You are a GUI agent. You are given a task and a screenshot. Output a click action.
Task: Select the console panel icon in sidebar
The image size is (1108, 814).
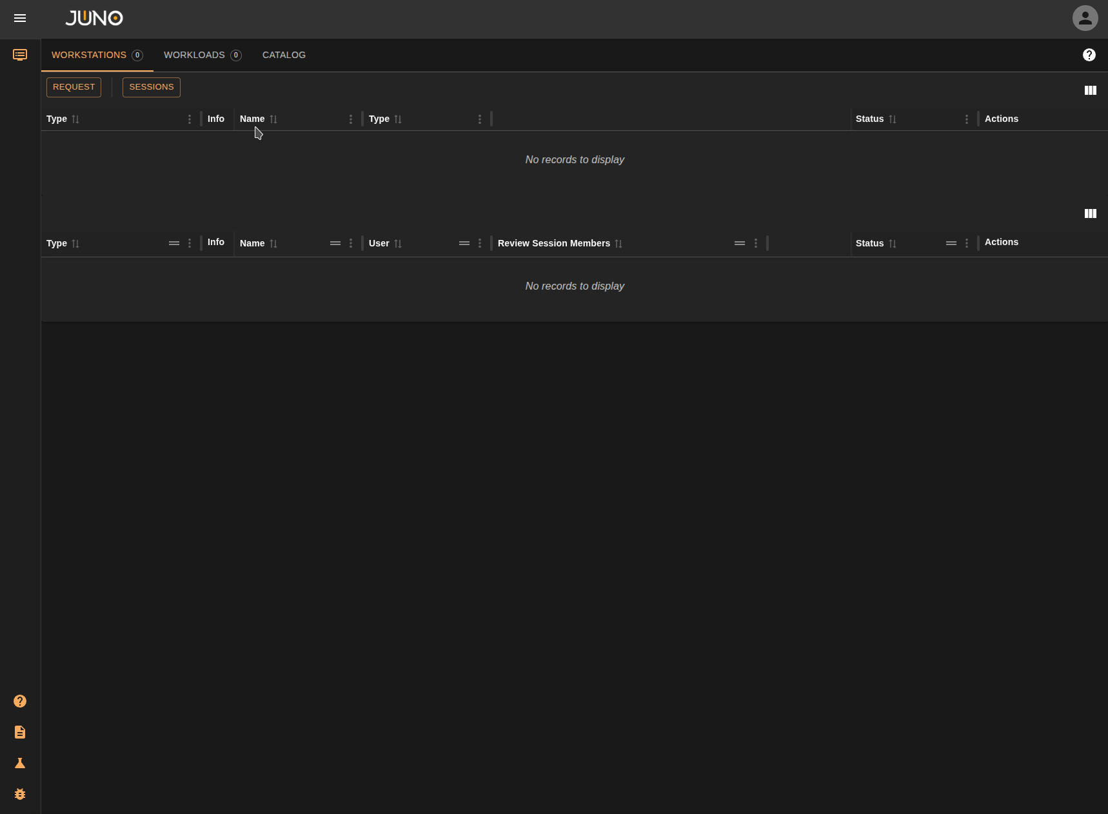click(20, 55)
